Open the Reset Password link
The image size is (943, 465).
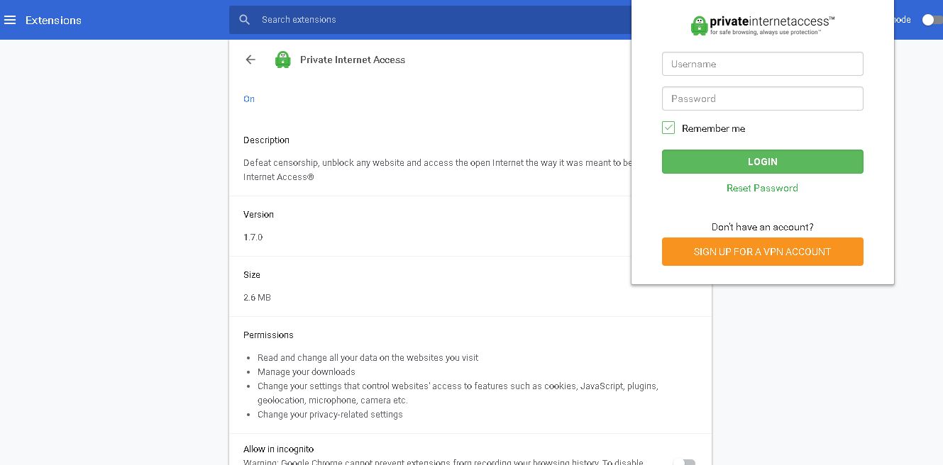[762, 188]
